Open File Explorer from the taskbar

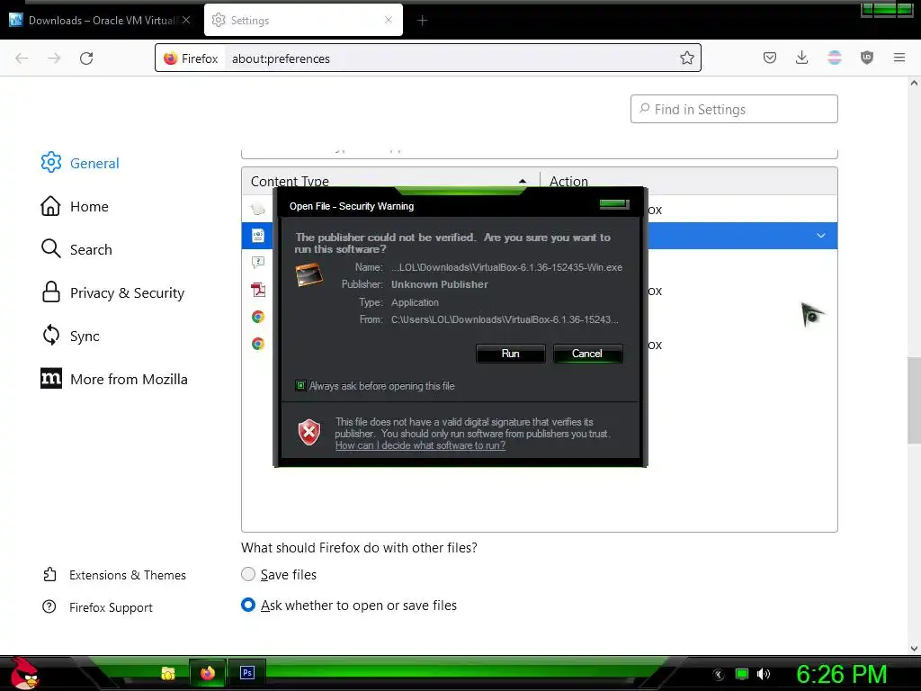(x=168, y=673)
